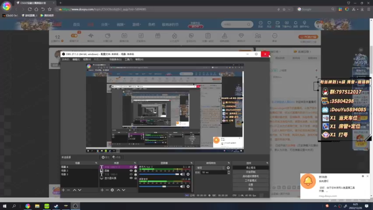Click the source Filters button

[x=117, y=157]
